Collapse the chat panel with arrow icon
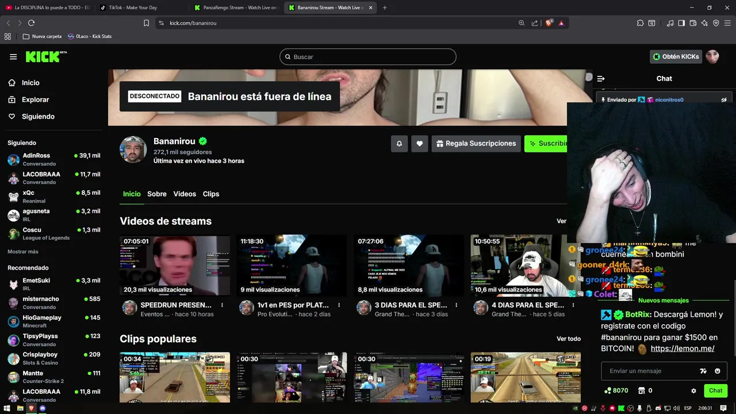The image size is (736, 414). pyautogui.click(x=601, y=79)
